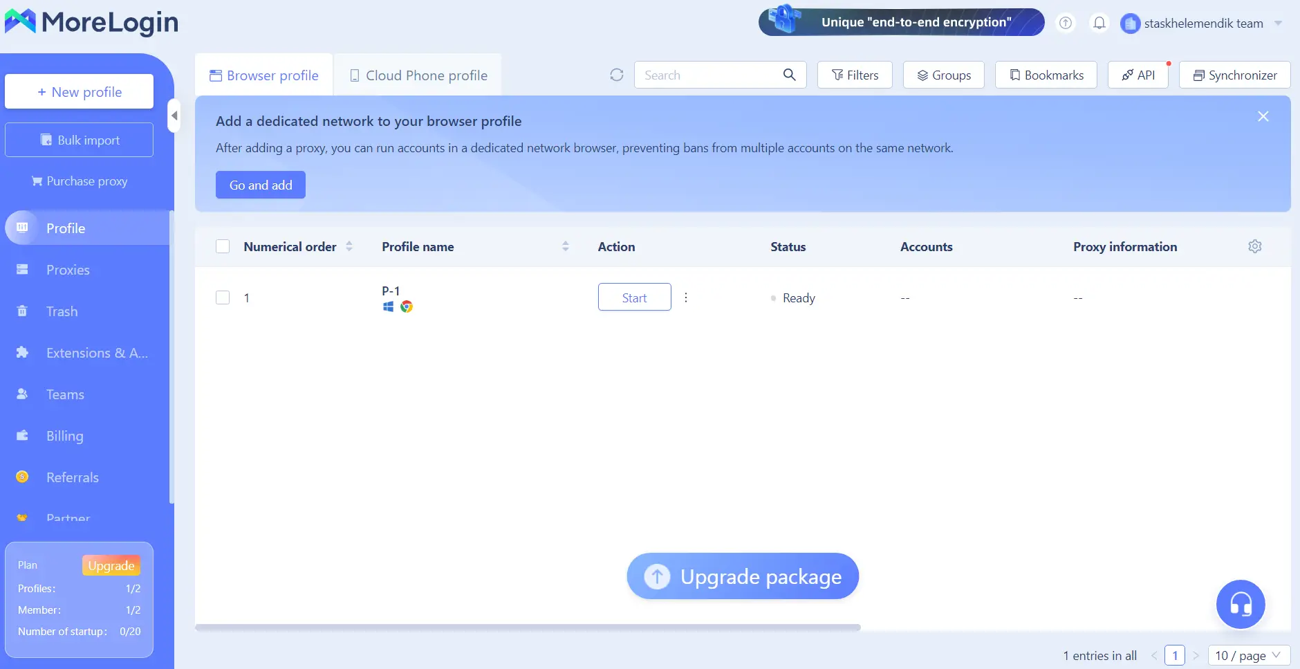Sort the list by Profile name arrows
This screenshot has width=1300, height=669.
tap(566, 246)
